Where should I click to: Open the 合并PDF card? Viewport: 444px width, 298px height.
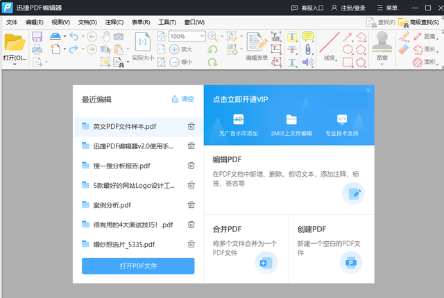pos(246,249)
